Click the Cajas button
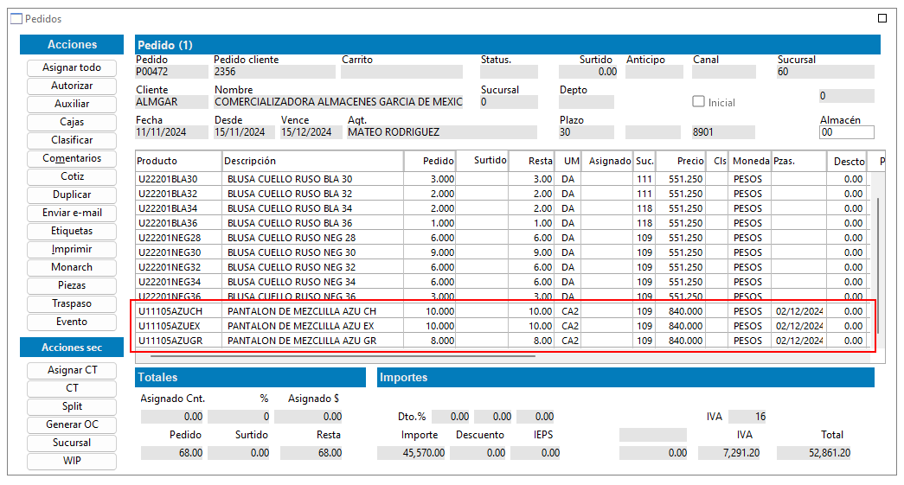 coord(72,122)
